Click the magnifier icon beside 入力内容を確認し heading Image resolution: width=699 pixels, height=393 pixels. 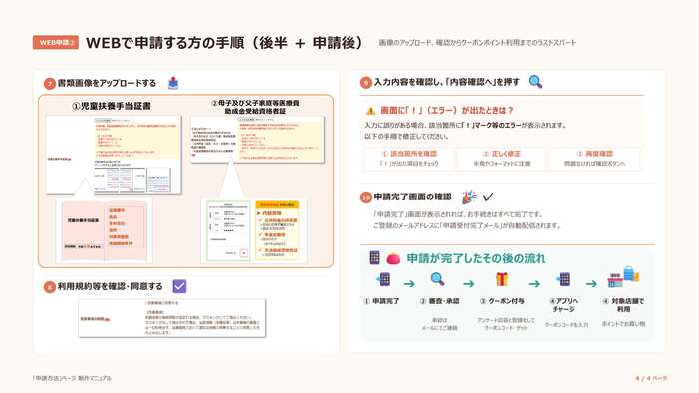pyautogui.click(x=535, y=82)
